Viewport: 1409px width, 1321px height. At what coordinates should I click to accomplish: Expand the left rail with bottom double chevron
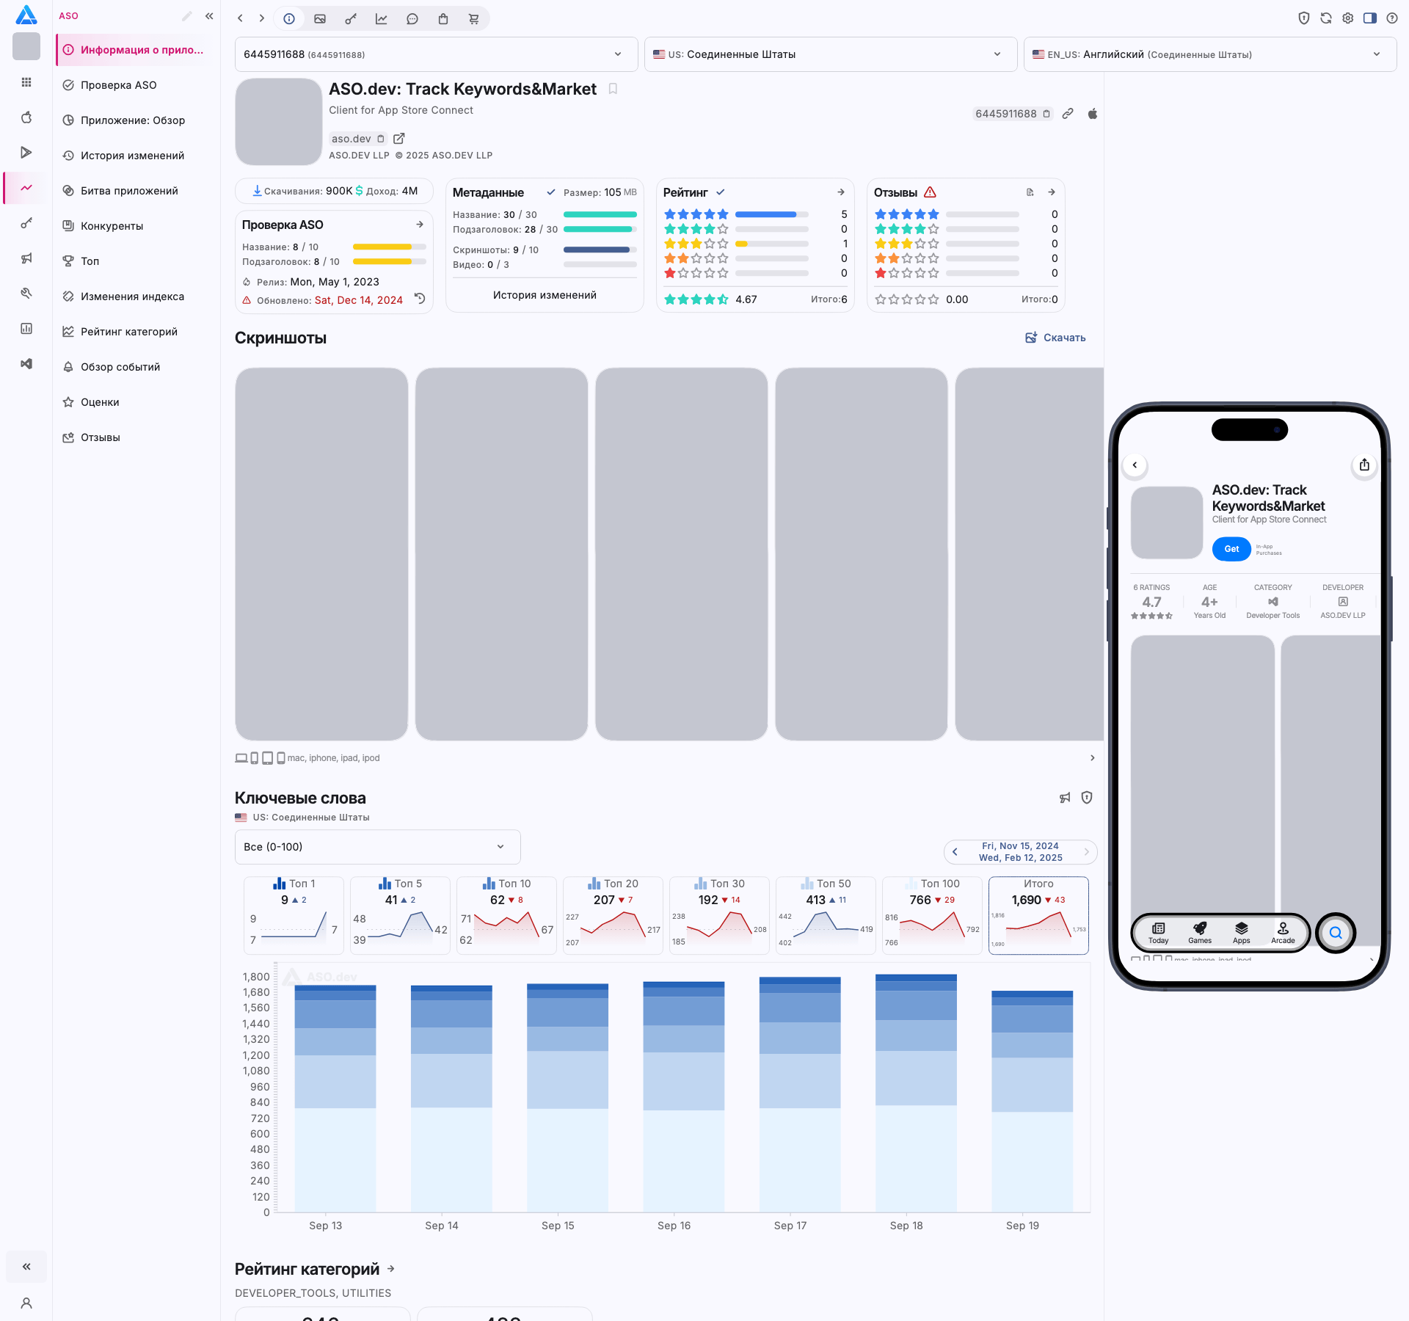click(26, 1267)
